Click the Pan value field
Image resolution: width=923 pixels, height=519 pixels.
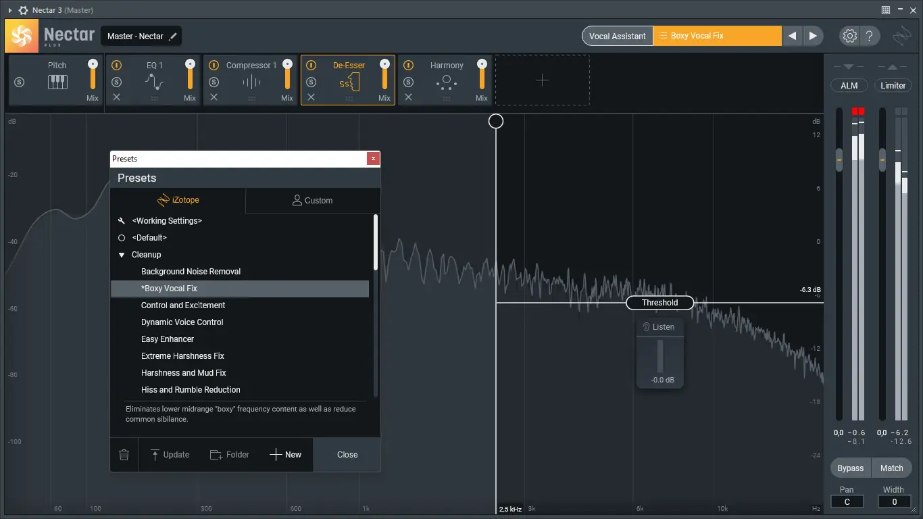[847, 501]
